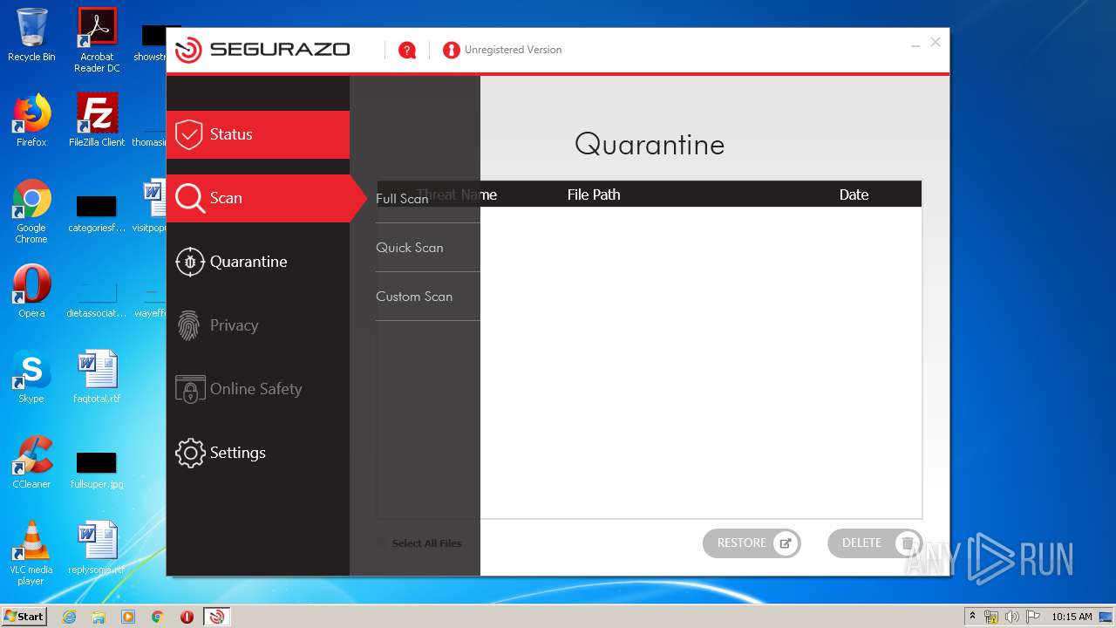Select fullsuper.jpg desktop file
This screenshot has width=1116, height=628.
point(97,469)
